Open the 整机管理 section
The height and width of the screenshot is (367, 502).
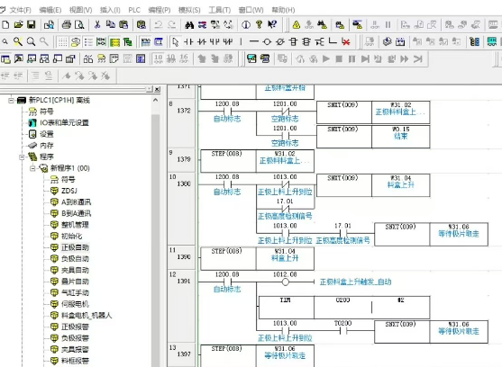pos(75,225)
